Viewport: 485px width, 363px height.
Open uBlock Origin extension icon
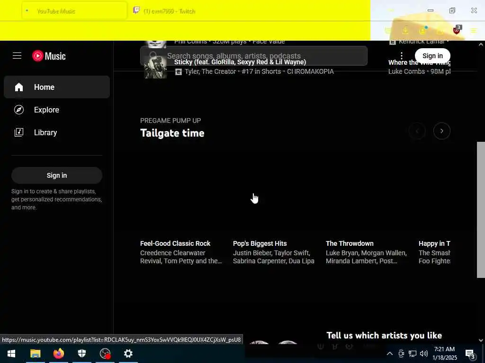457,30
